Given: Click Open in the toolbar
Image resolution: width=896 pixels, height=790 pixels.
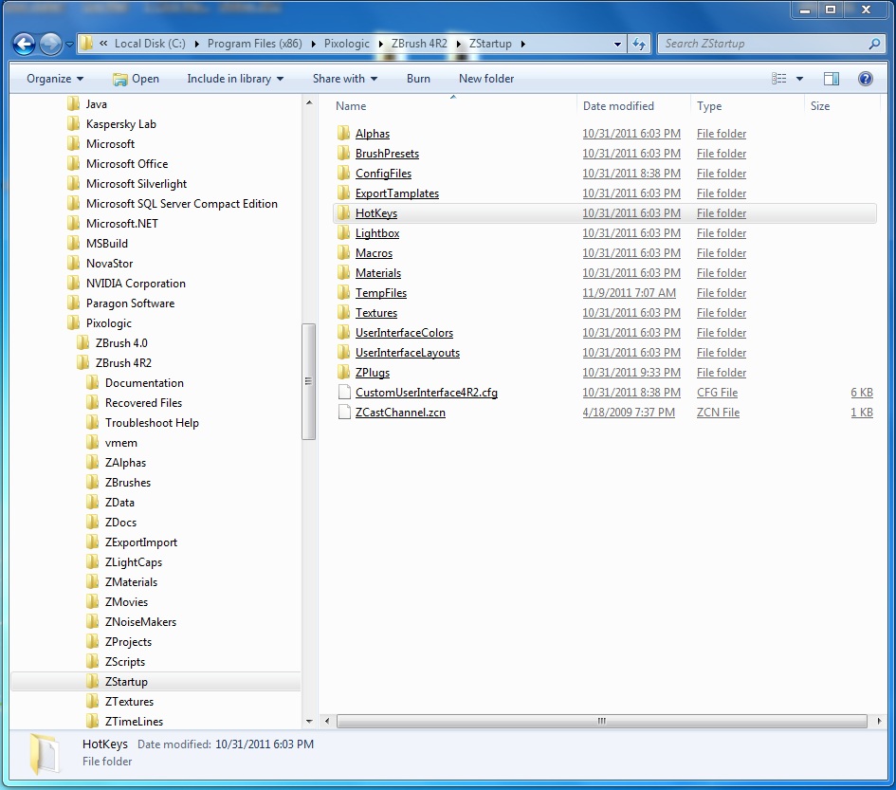Looking at the screenshot, I should pos(136,79).
